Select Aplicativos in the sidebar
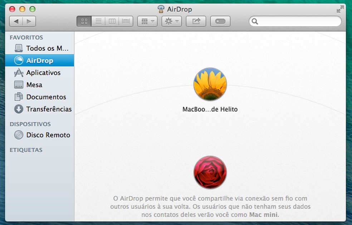This screenshot has height=225, width=352. click(x=42, y=73)
